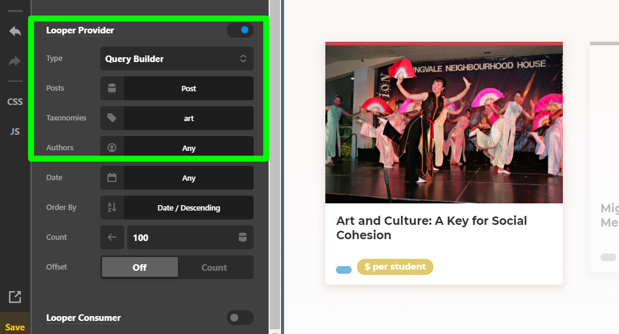Click the Taxonomies tag icon
Image resolution: width=619 pixels, height=334 pixels.
[112, 118]
